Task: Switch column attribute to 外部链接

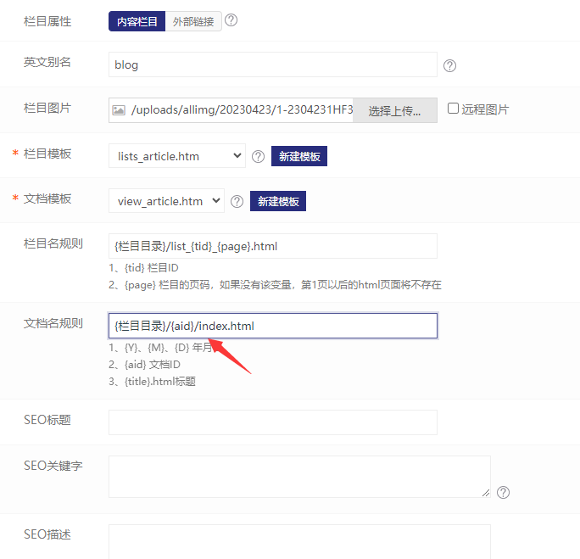Action: 193,21
